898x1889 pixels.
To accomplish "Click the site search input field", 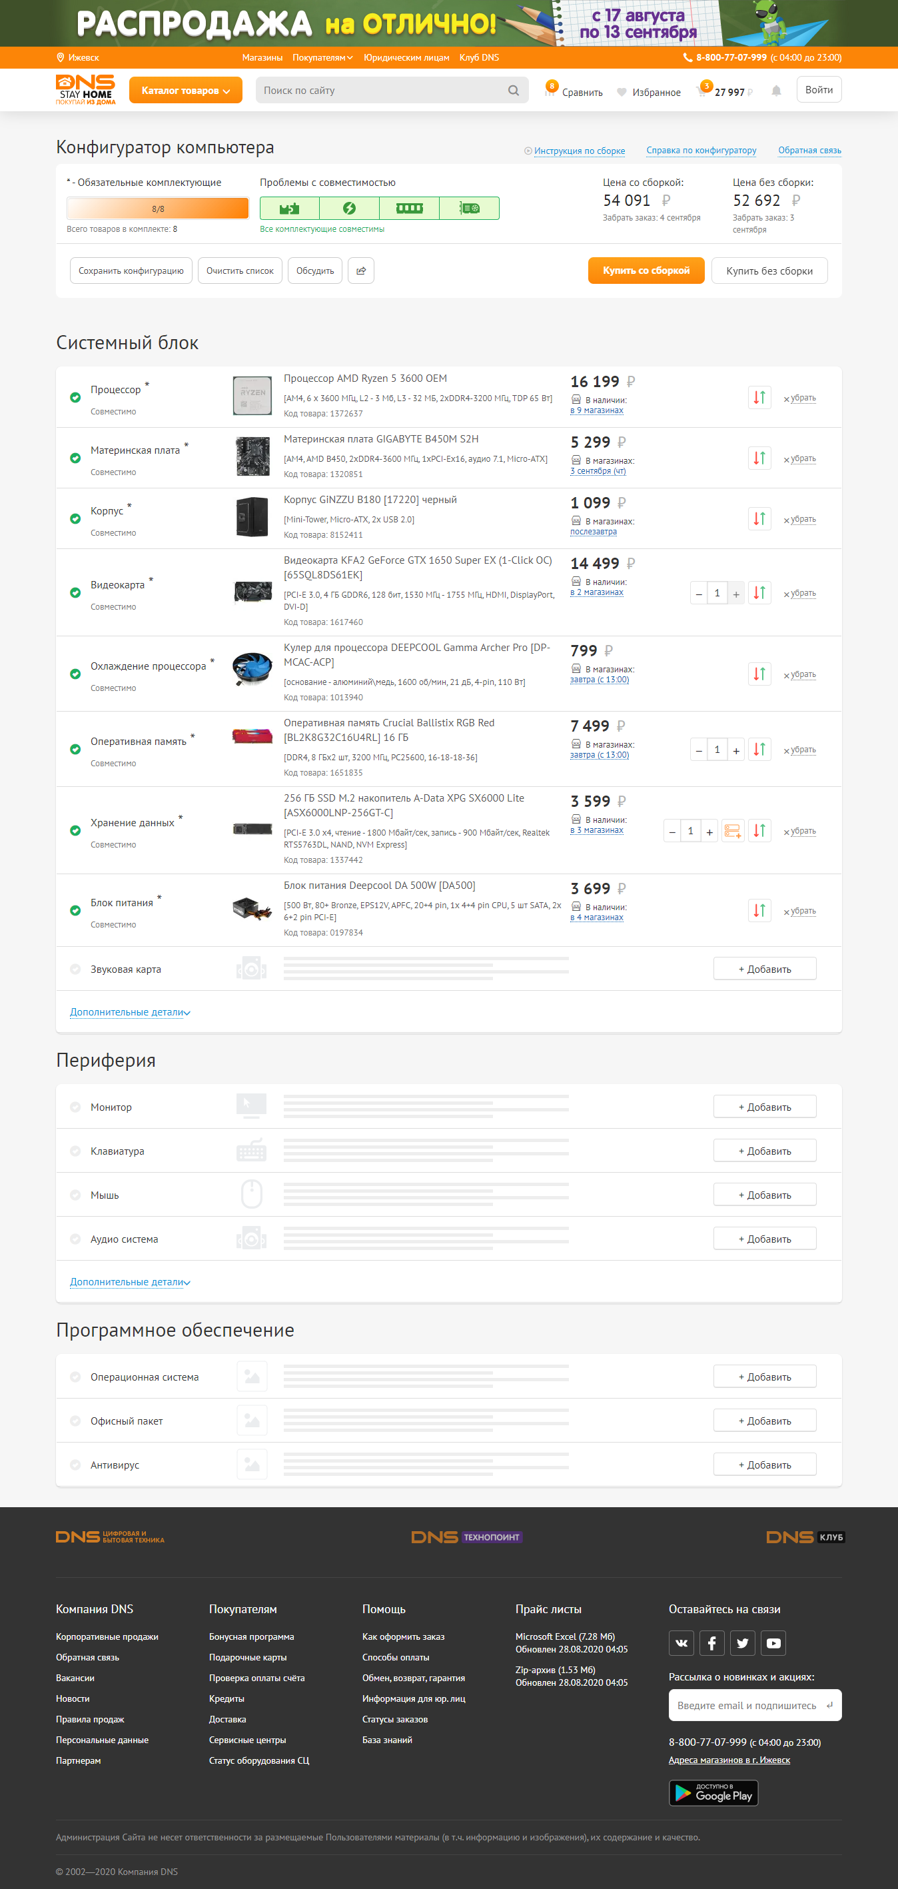I will click(381, 91).
